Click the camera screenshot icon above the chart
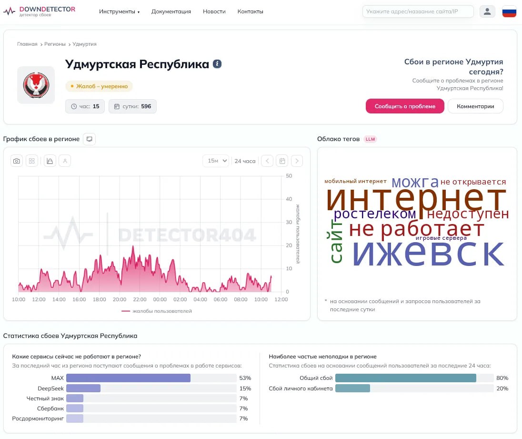 (x=17, y=161)
